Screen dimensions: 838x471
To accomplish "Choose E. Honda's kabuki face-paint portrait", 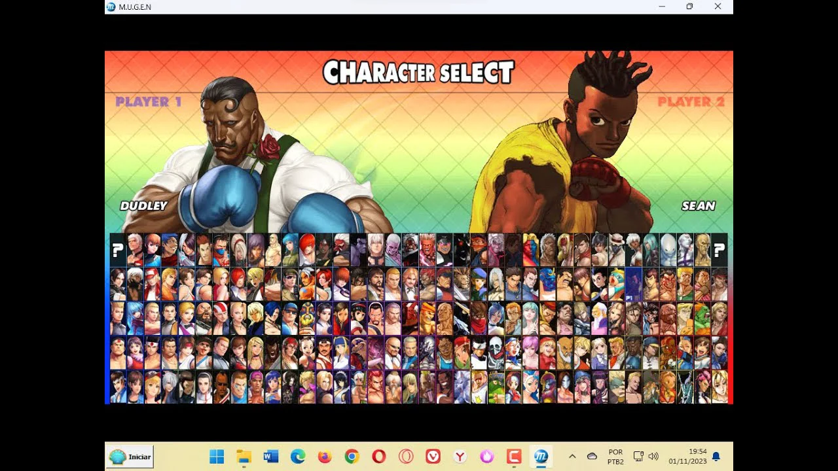I will pyautogui.click(x=668, y=285).
